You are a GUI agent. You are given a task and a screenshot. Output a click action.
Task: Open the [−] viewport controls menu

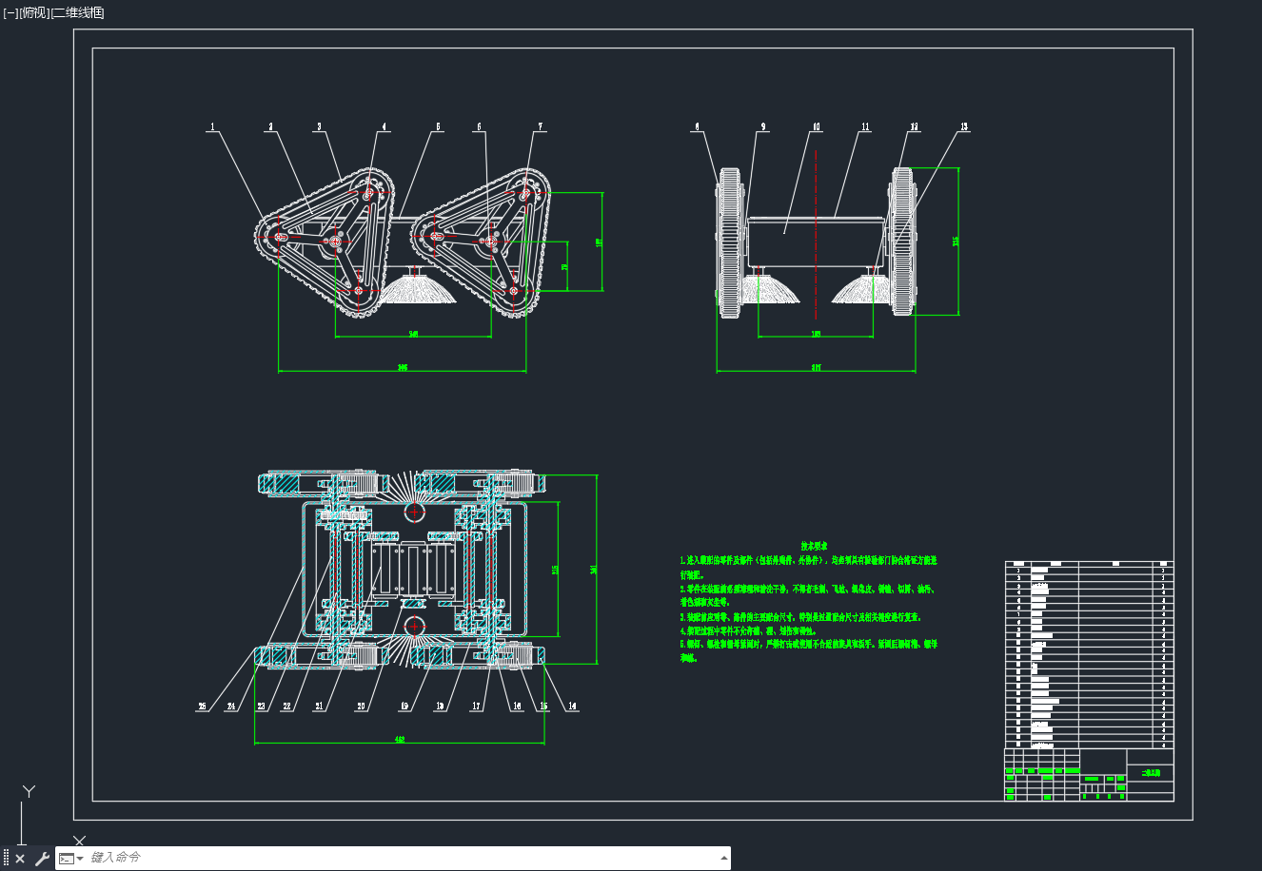[x=10, y=12]
